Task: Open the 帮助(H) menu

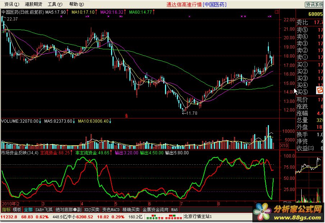Action: point(77,4)
